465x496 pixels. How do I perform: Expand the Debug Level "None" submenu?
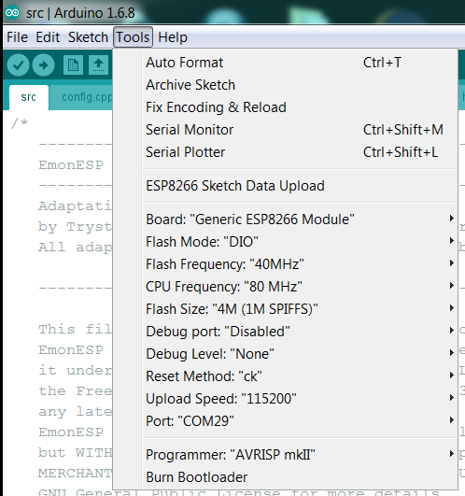pos(285,354)
